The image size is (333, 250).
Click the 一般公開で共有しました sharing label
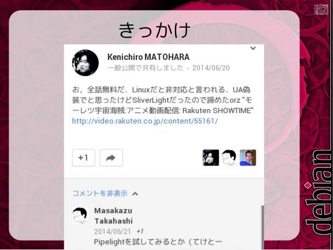[x=146, y=68]
